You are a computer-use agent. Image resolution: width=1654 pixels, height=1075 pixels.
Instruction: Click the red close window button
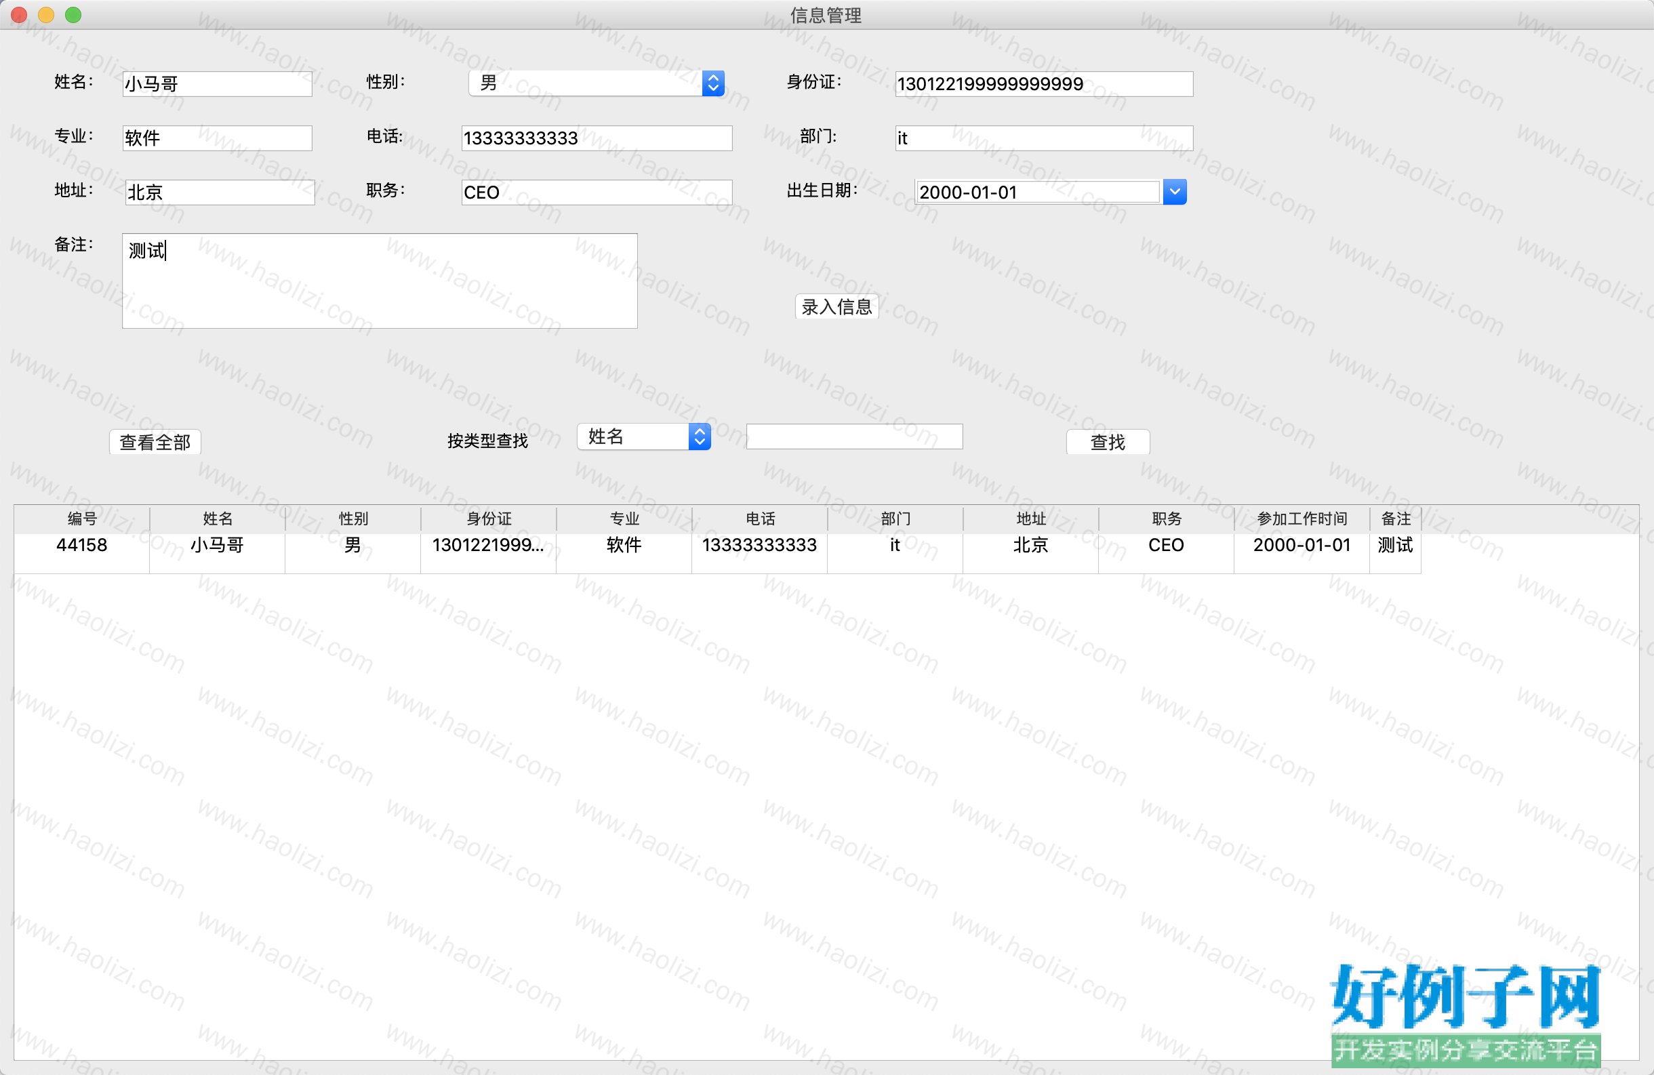pos(20,15)
